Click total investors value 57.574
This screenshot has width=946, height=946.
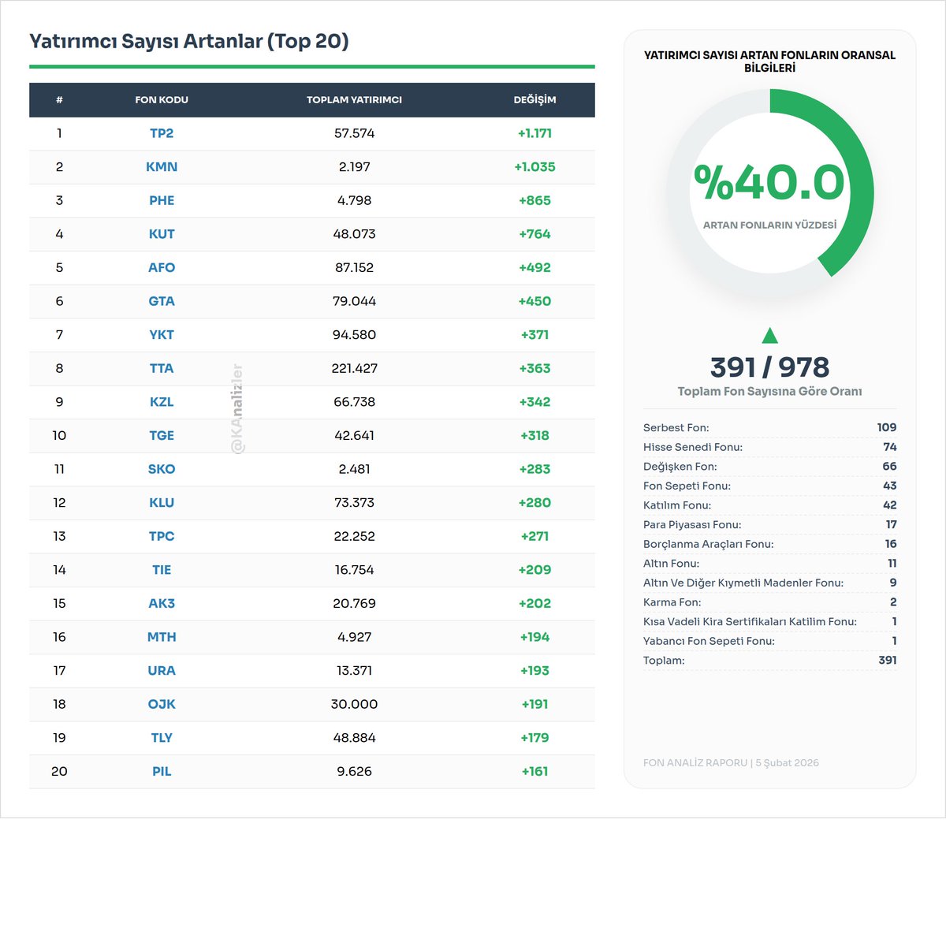(x=354, y=133)
